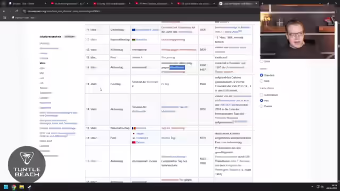
Task: Click the address bar URL field
Action: tap(65, 11)
